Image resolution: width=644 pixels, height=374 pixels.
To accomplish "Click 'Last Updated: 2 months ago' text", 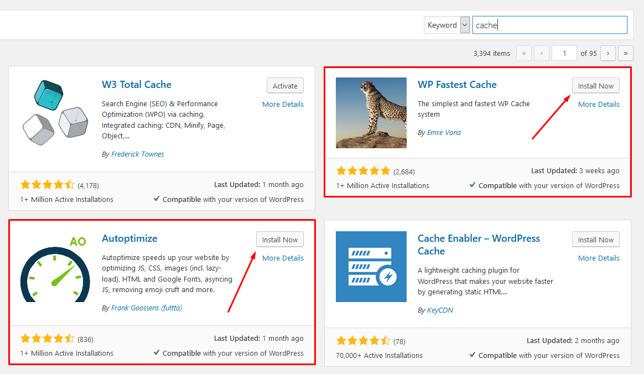I will click(573, 341).
